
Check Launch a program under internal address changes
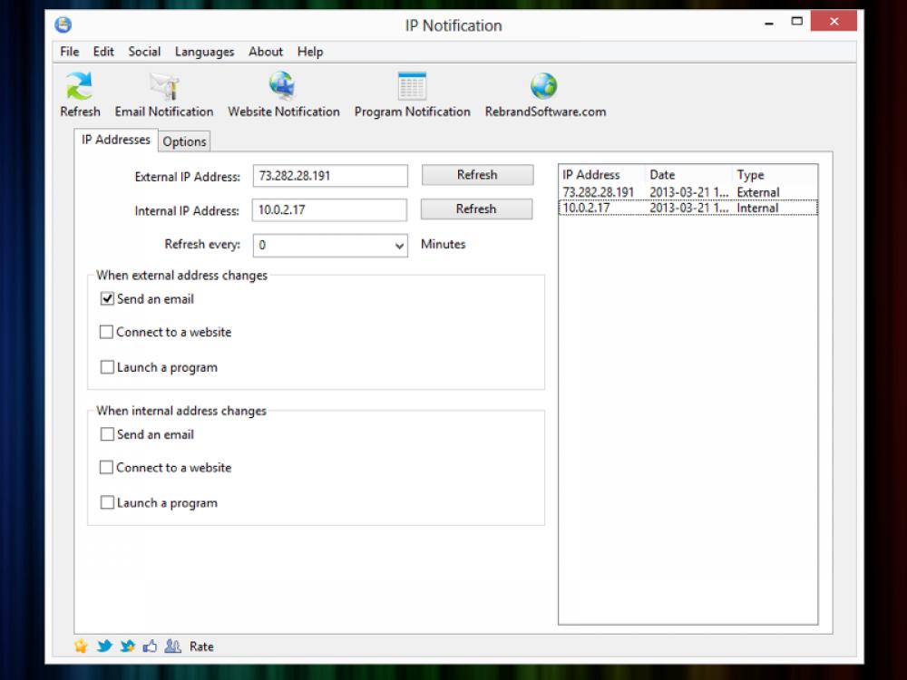(x=107, y=501)
